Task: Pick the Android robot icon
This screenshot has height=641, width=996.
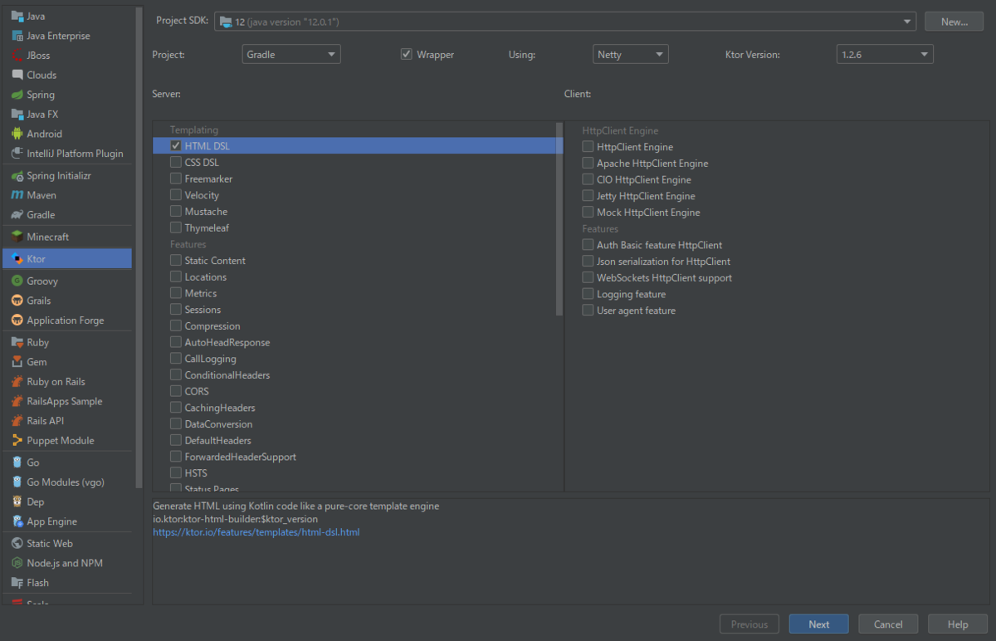Action: tap(17, 134)
